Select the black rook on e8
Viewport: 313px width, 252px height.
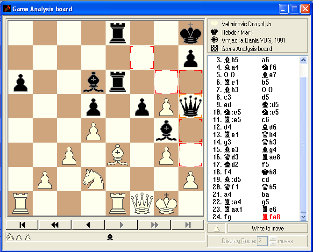pos(118,33)
